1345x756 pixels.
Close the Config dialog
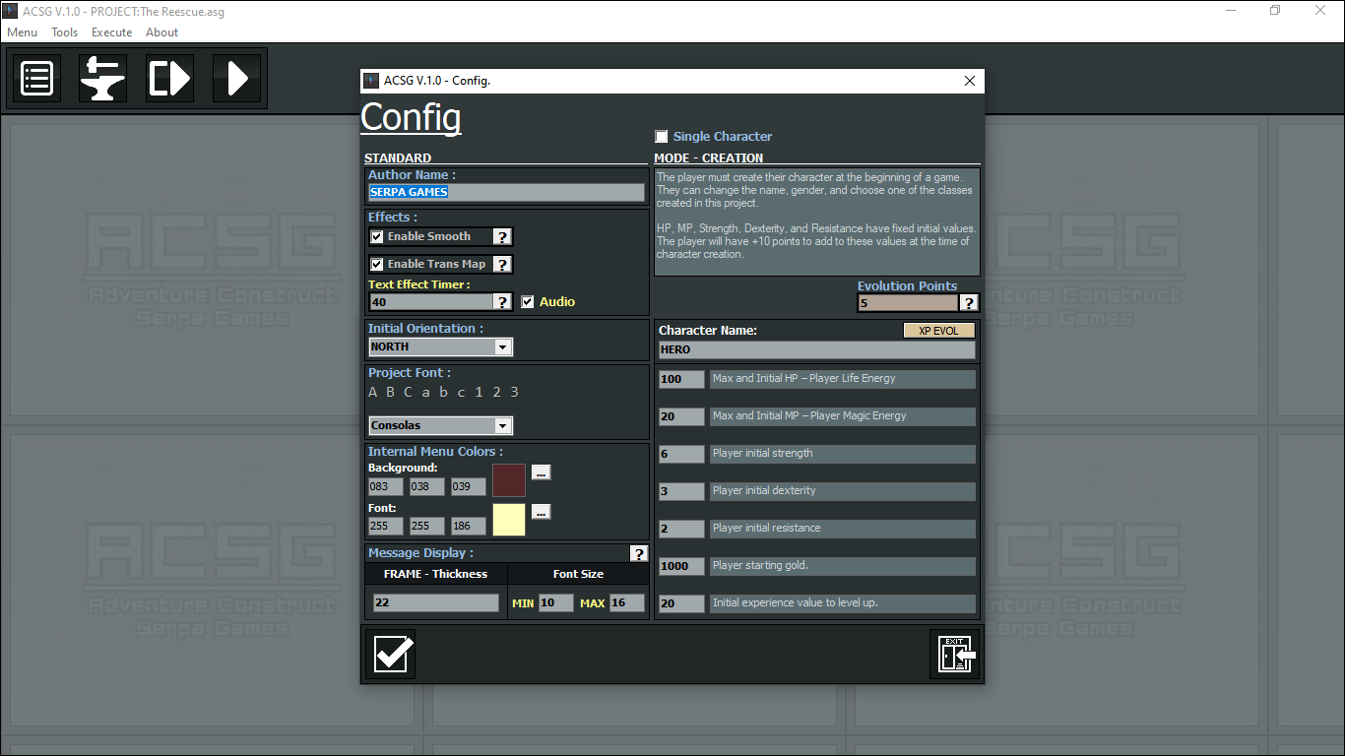[x=970, y=81]
